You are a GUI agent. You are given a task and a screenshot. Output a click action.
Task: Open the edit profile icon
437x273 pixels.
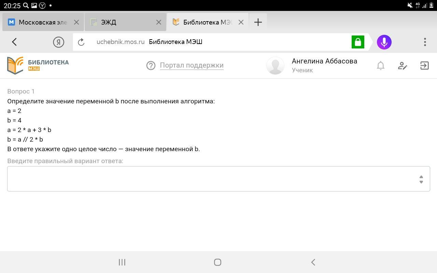tap(403, 66)
